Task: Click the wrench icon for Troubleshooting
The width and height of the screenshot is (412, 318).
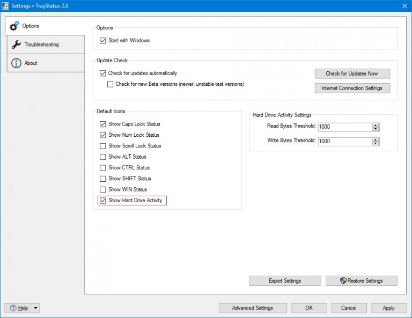Action: click(16, 45)
